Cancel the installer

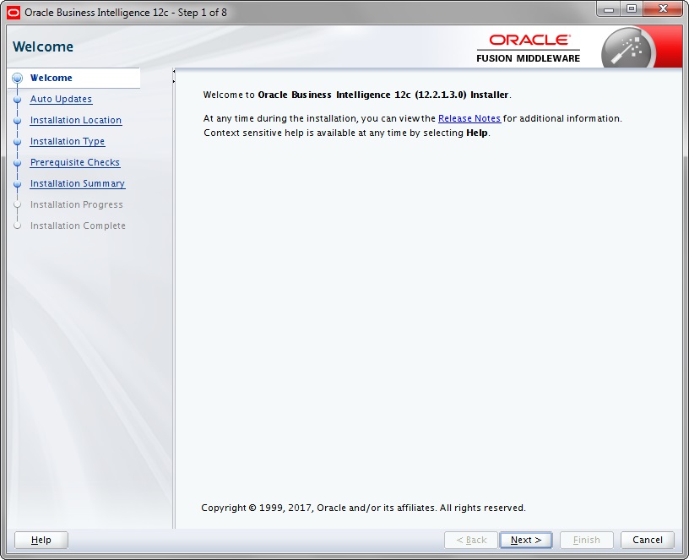(648, 540)
